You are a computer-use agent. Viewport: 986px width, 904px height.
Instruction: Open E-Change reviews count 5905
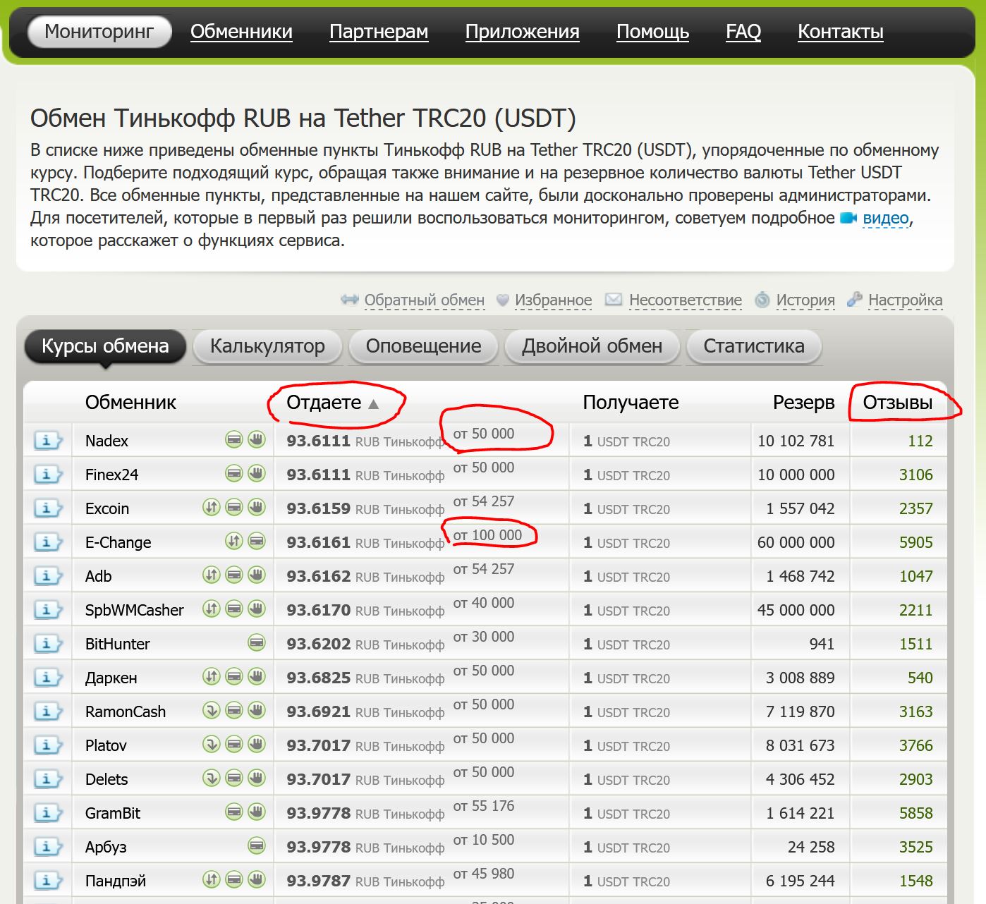click(x=916, y=542)
